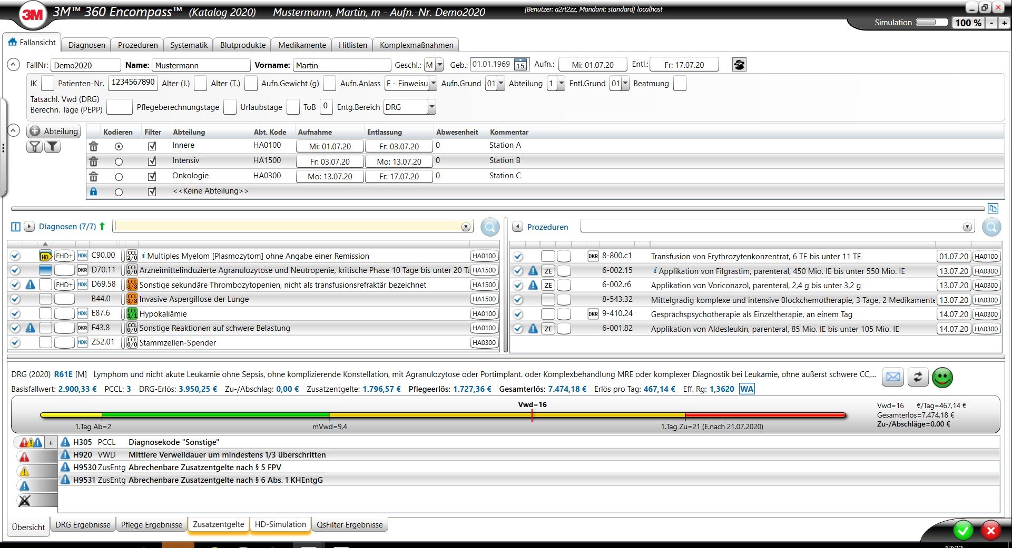Click the green CCL icon for Hypokaliämie
The height and width of the screenshot is (548, 1012).
132,313
